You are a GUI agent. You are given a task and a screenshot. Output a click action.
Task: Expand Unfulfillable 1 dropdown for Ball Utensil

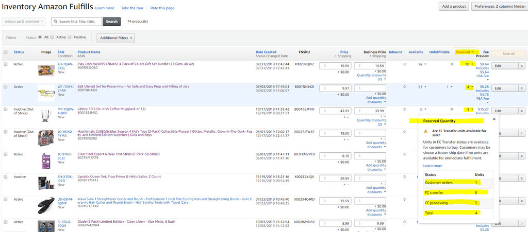pos(452,87)
